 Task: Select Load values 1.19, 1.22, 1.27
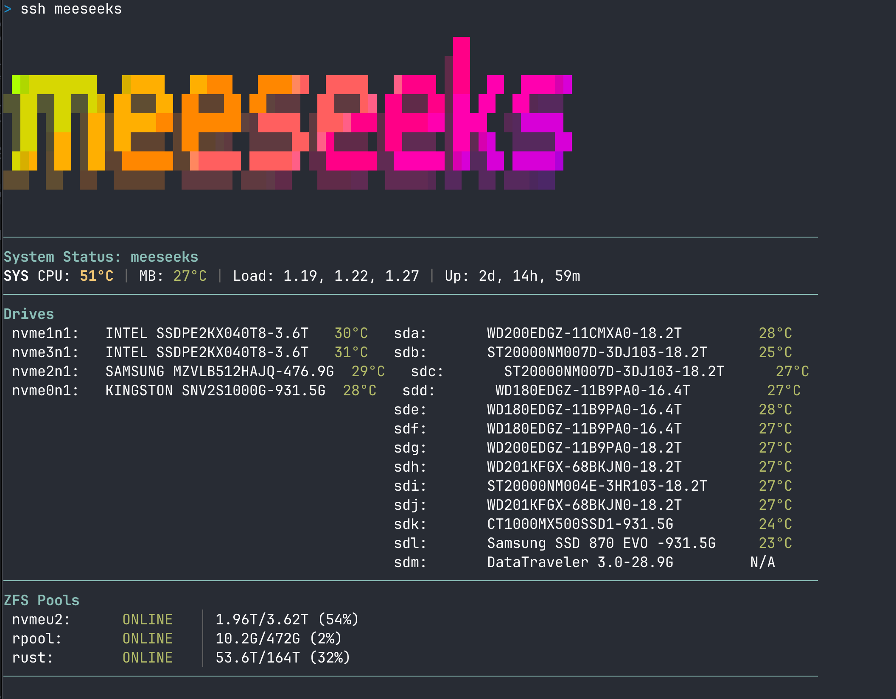[351, 276]
